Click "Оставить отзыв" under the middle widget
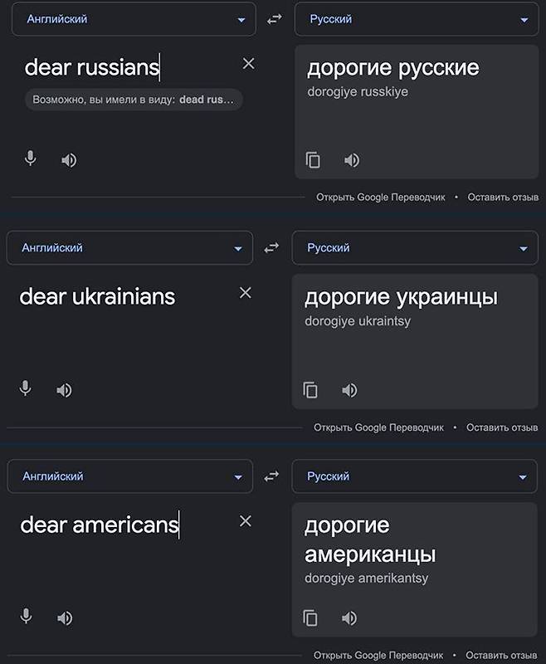546x664 pixels. (502, 427)
